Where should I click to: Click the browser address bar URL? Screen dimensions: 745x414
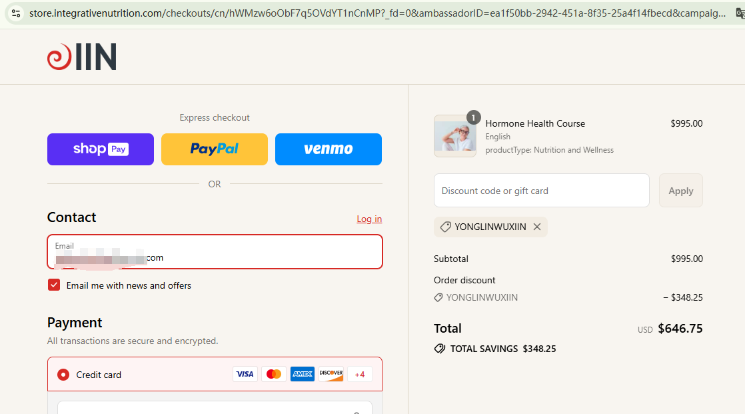click(377, 13)
